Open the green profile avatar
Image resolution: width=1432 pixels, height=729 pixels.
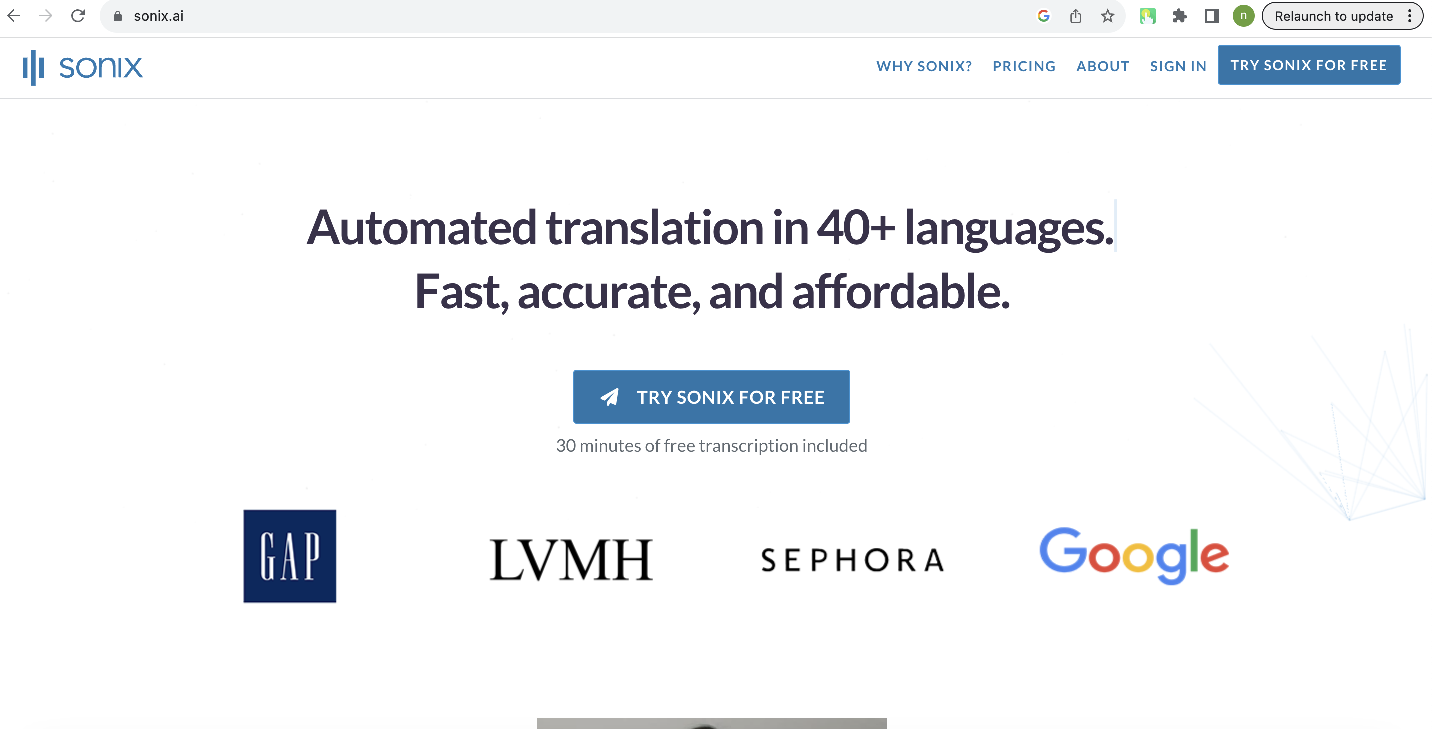point(1243,16)
